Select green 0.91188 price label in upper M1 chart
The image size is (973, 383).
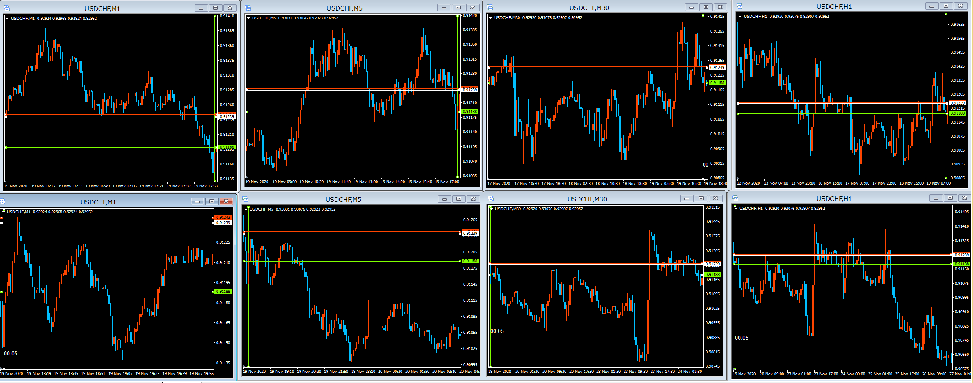point(227,147)
